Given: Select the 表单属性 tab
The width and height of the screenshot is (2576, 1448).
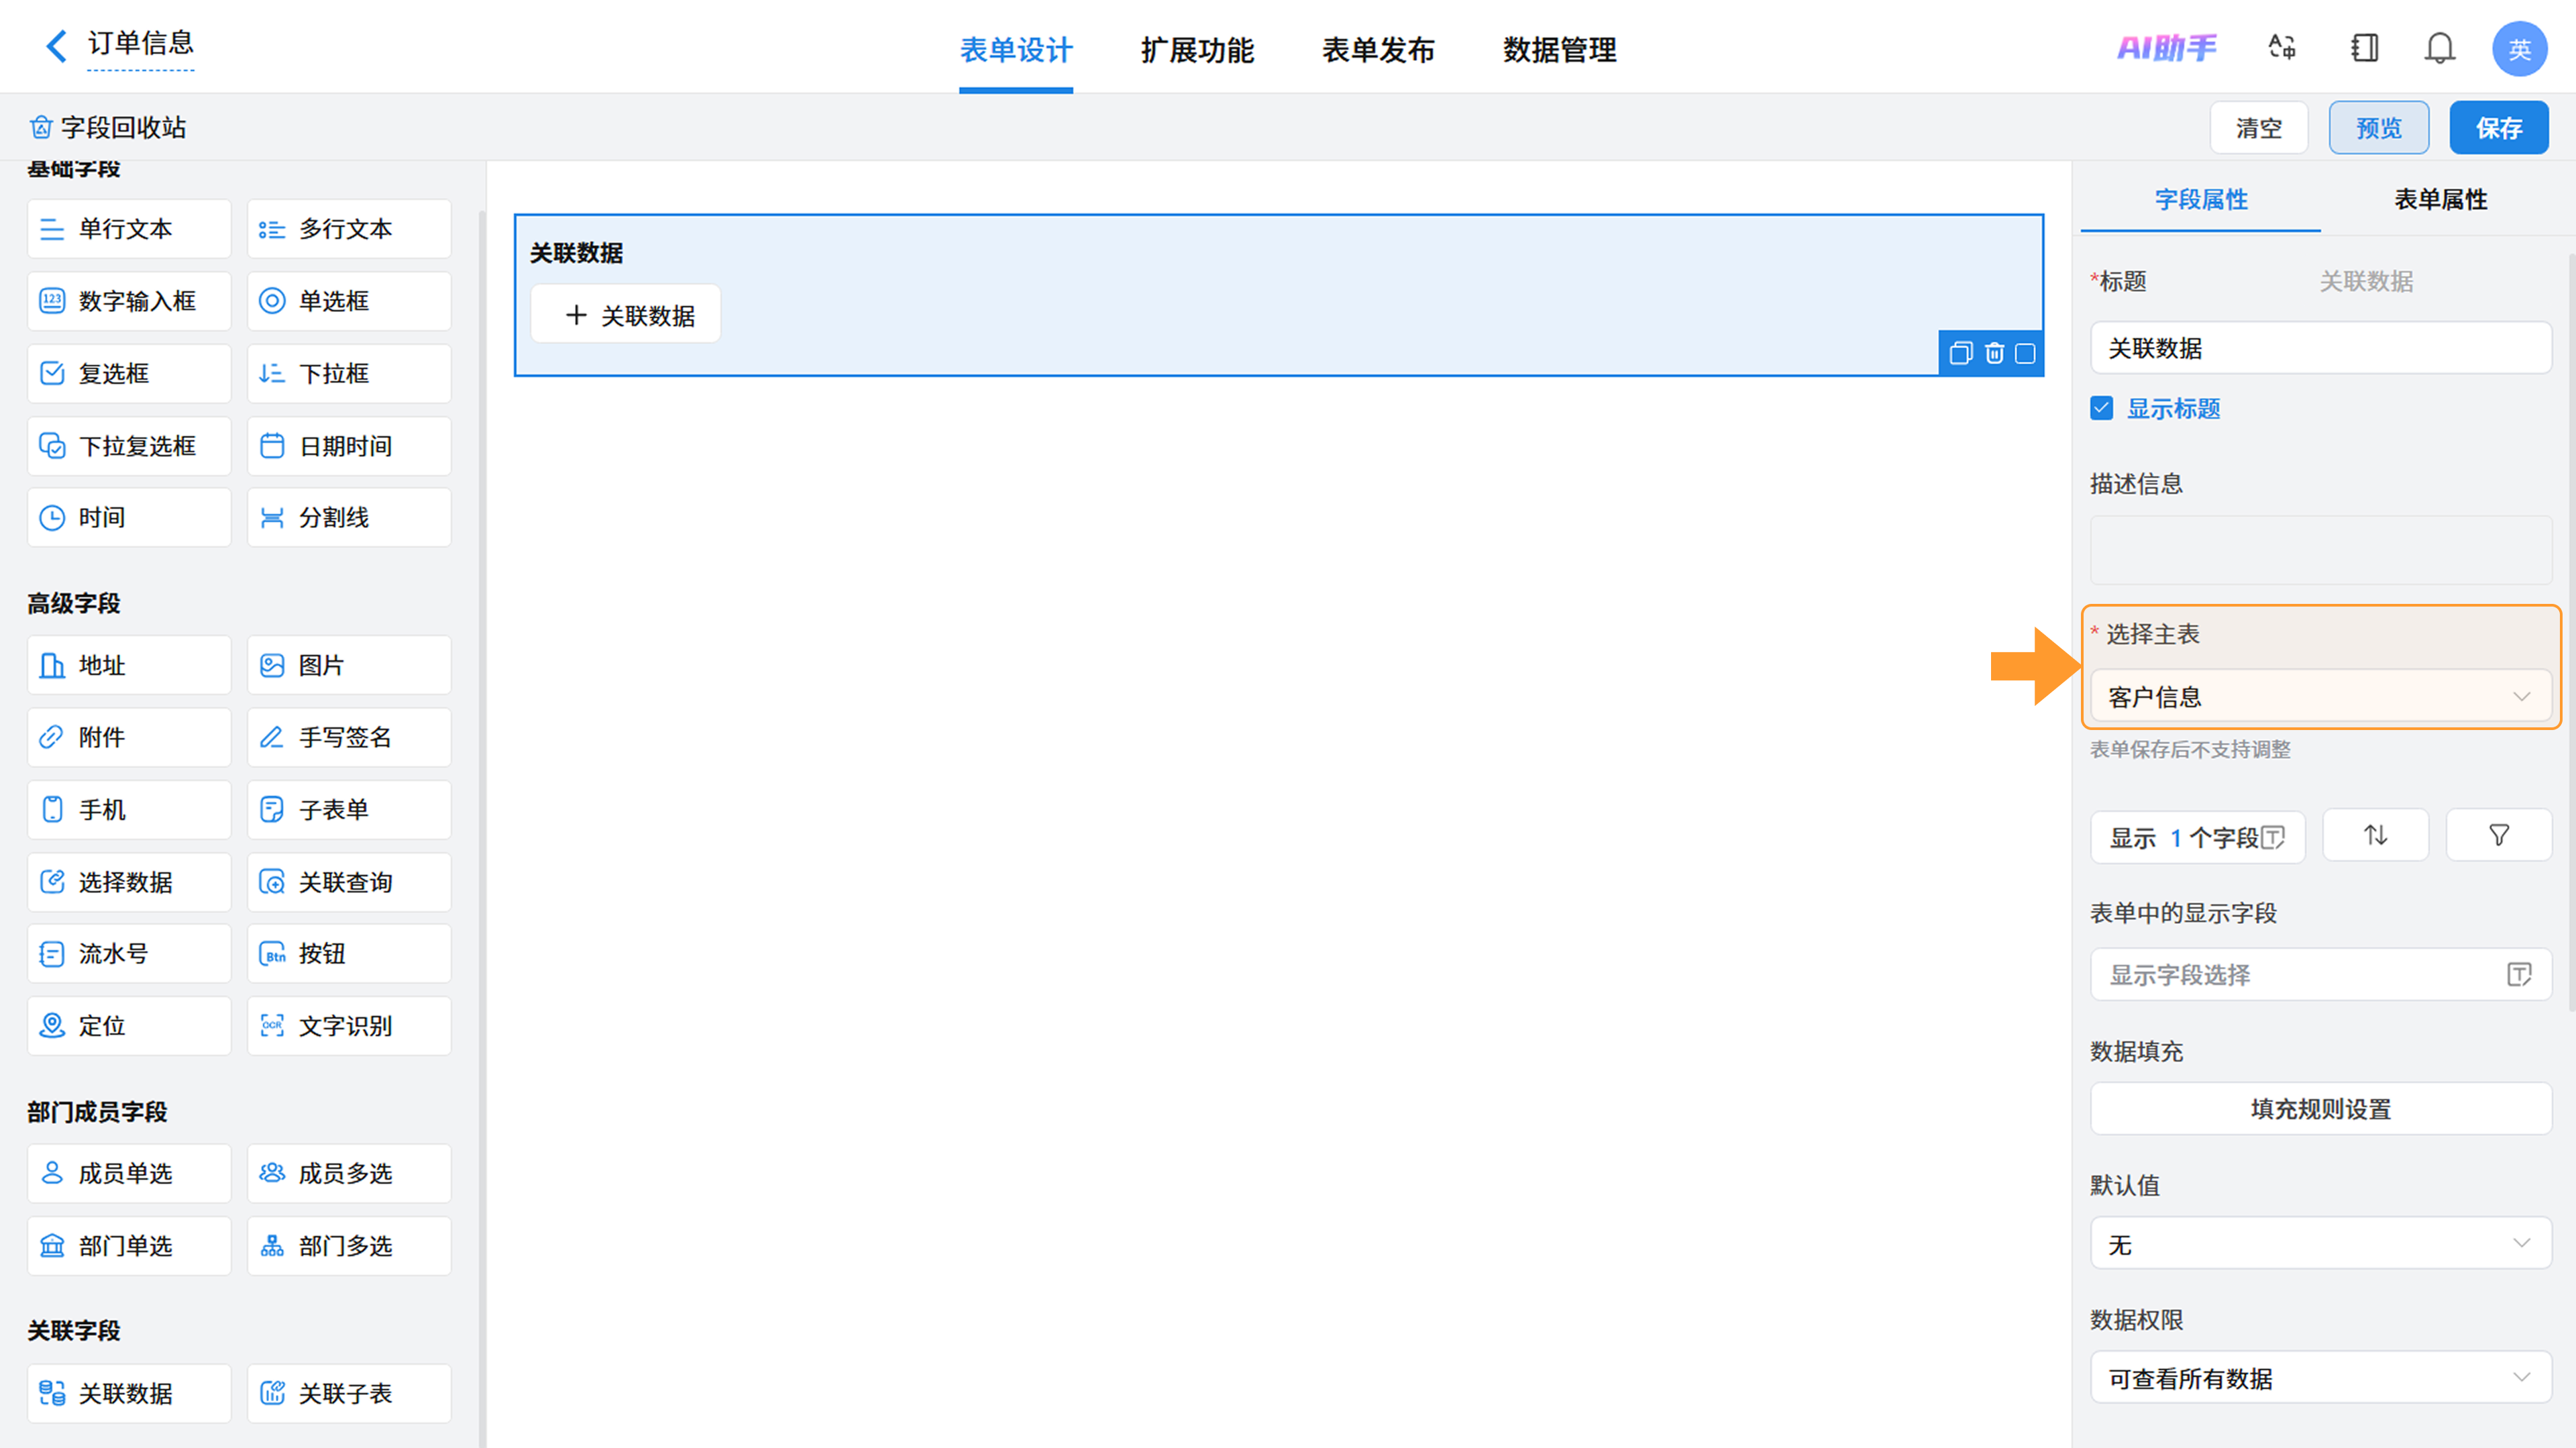Looking at the screenshot, I should pyautogui.click(x=2441, y=199).
